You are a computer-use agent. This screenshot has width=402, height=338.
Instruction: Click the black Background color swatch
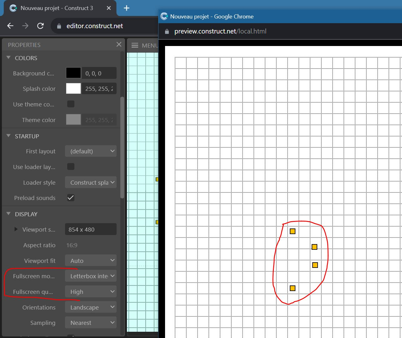[73, 73]
